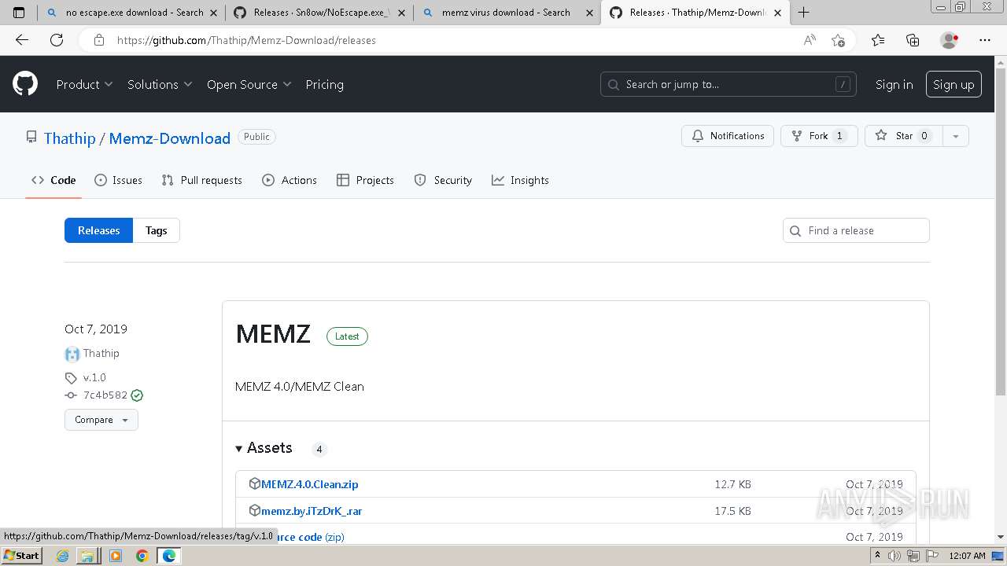
Task: Open the Memz-Download repository link
Action: tap(169, 138)
